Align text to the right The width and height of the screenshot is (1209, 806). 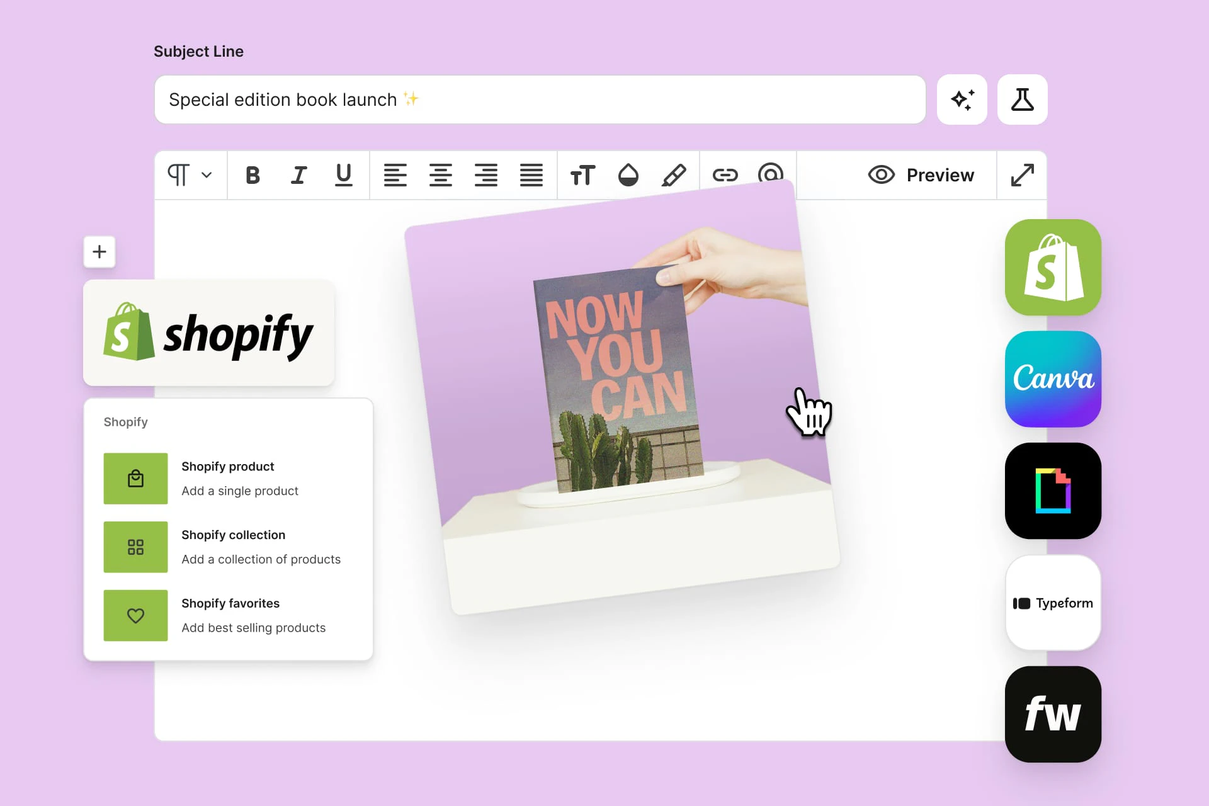click(485, 175)
